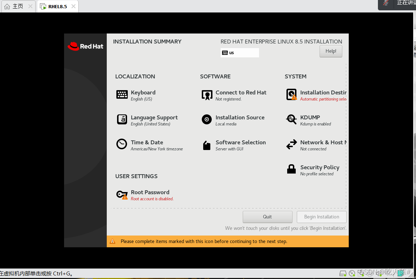The image size is (416, 279).
Task: Click the KDUMP magnifier icon
Action: tap(291, 119)
